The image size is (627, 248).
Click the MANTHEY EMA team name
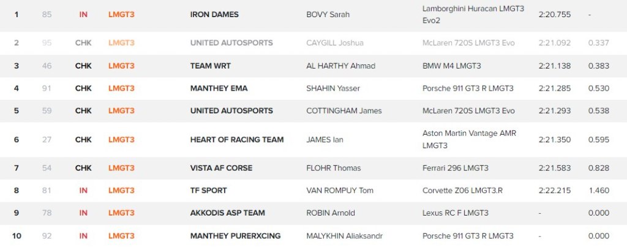[x=219, y=88]
